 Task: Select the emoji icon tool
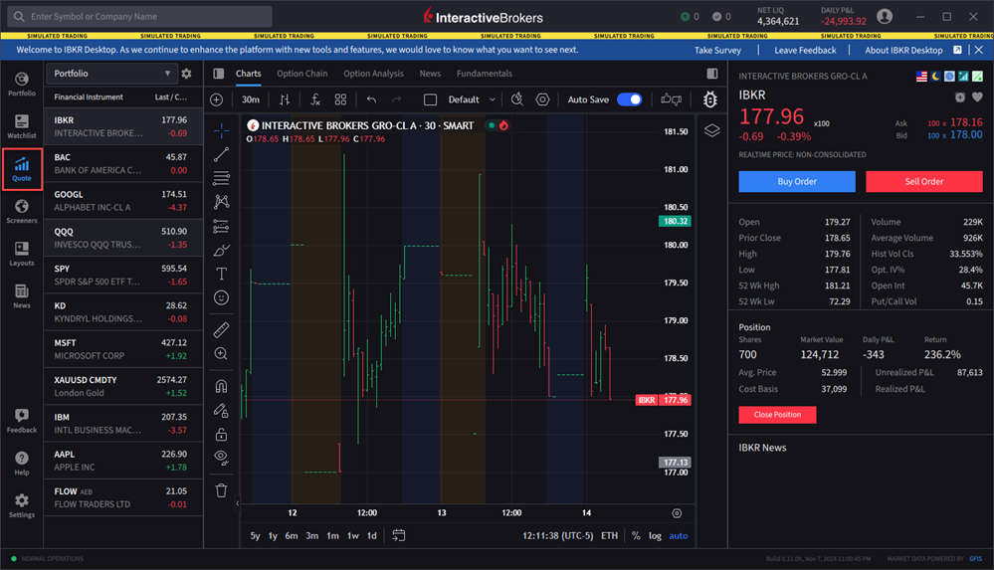(221, 297)
